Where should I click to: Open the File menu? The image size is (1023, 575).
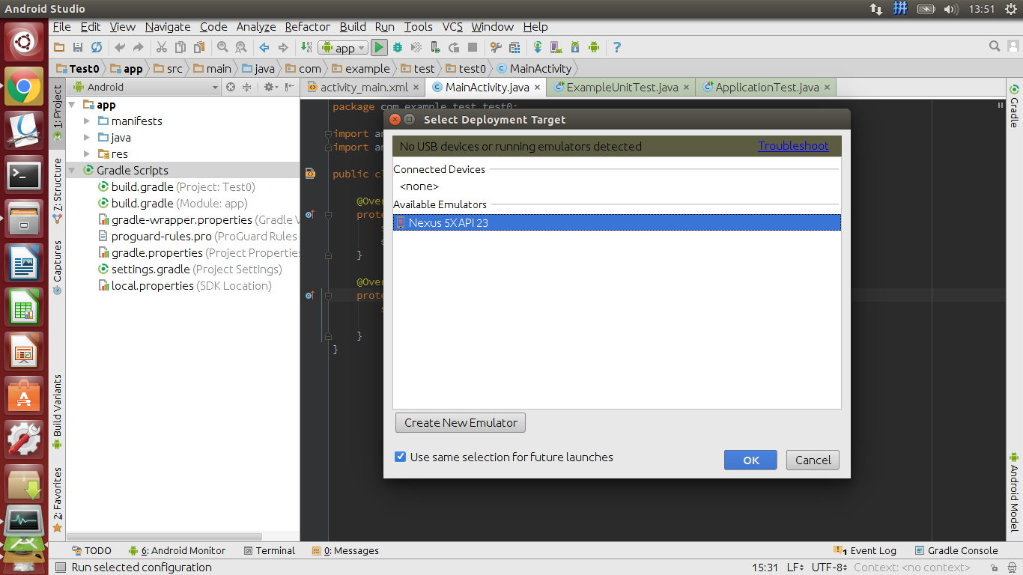click(x=62, y=26)
